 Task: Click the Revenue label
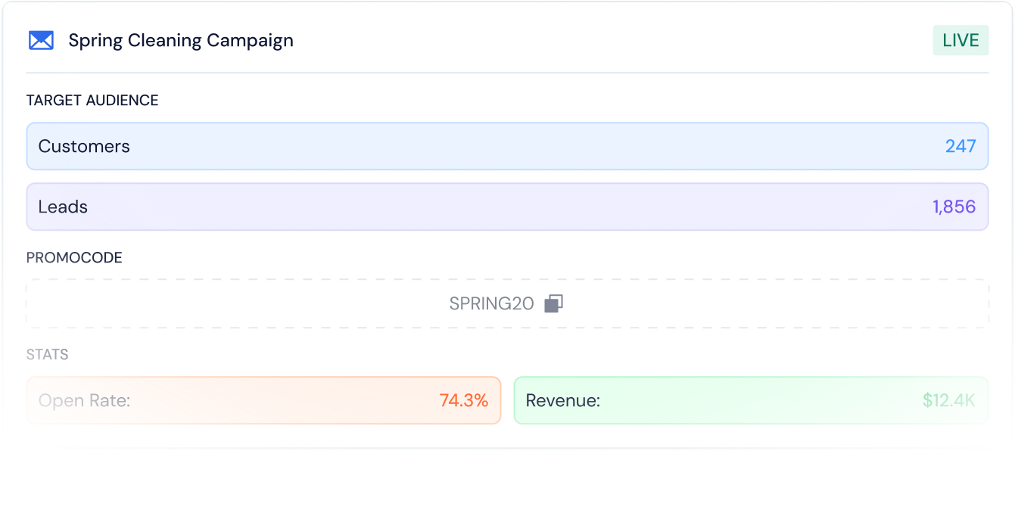(562, 400)
